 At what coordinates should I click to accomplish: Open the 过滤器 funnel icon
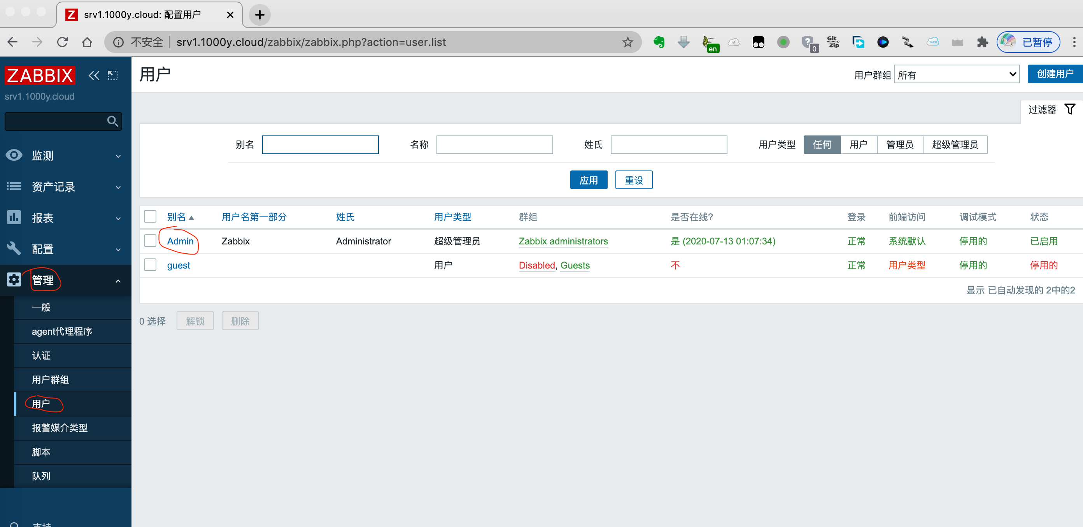tap(1070, 109)
